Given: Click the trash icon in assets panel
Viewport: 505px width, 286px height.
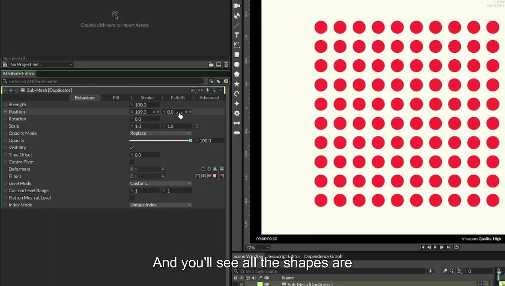Looking at the screenshot, I should coord(226,64).
